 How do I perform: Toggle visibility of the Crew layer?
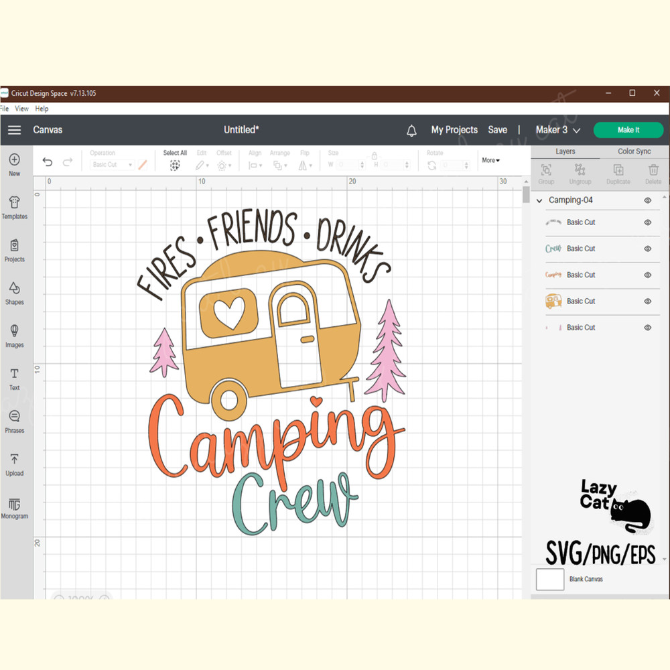(x=647, y=249)
